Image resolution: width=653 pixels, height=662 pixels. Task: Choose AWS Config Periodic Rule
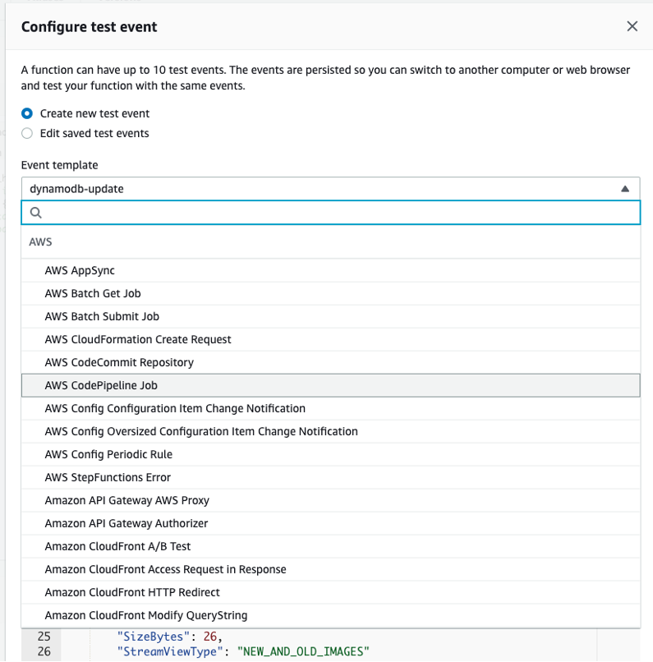point(108,454)
